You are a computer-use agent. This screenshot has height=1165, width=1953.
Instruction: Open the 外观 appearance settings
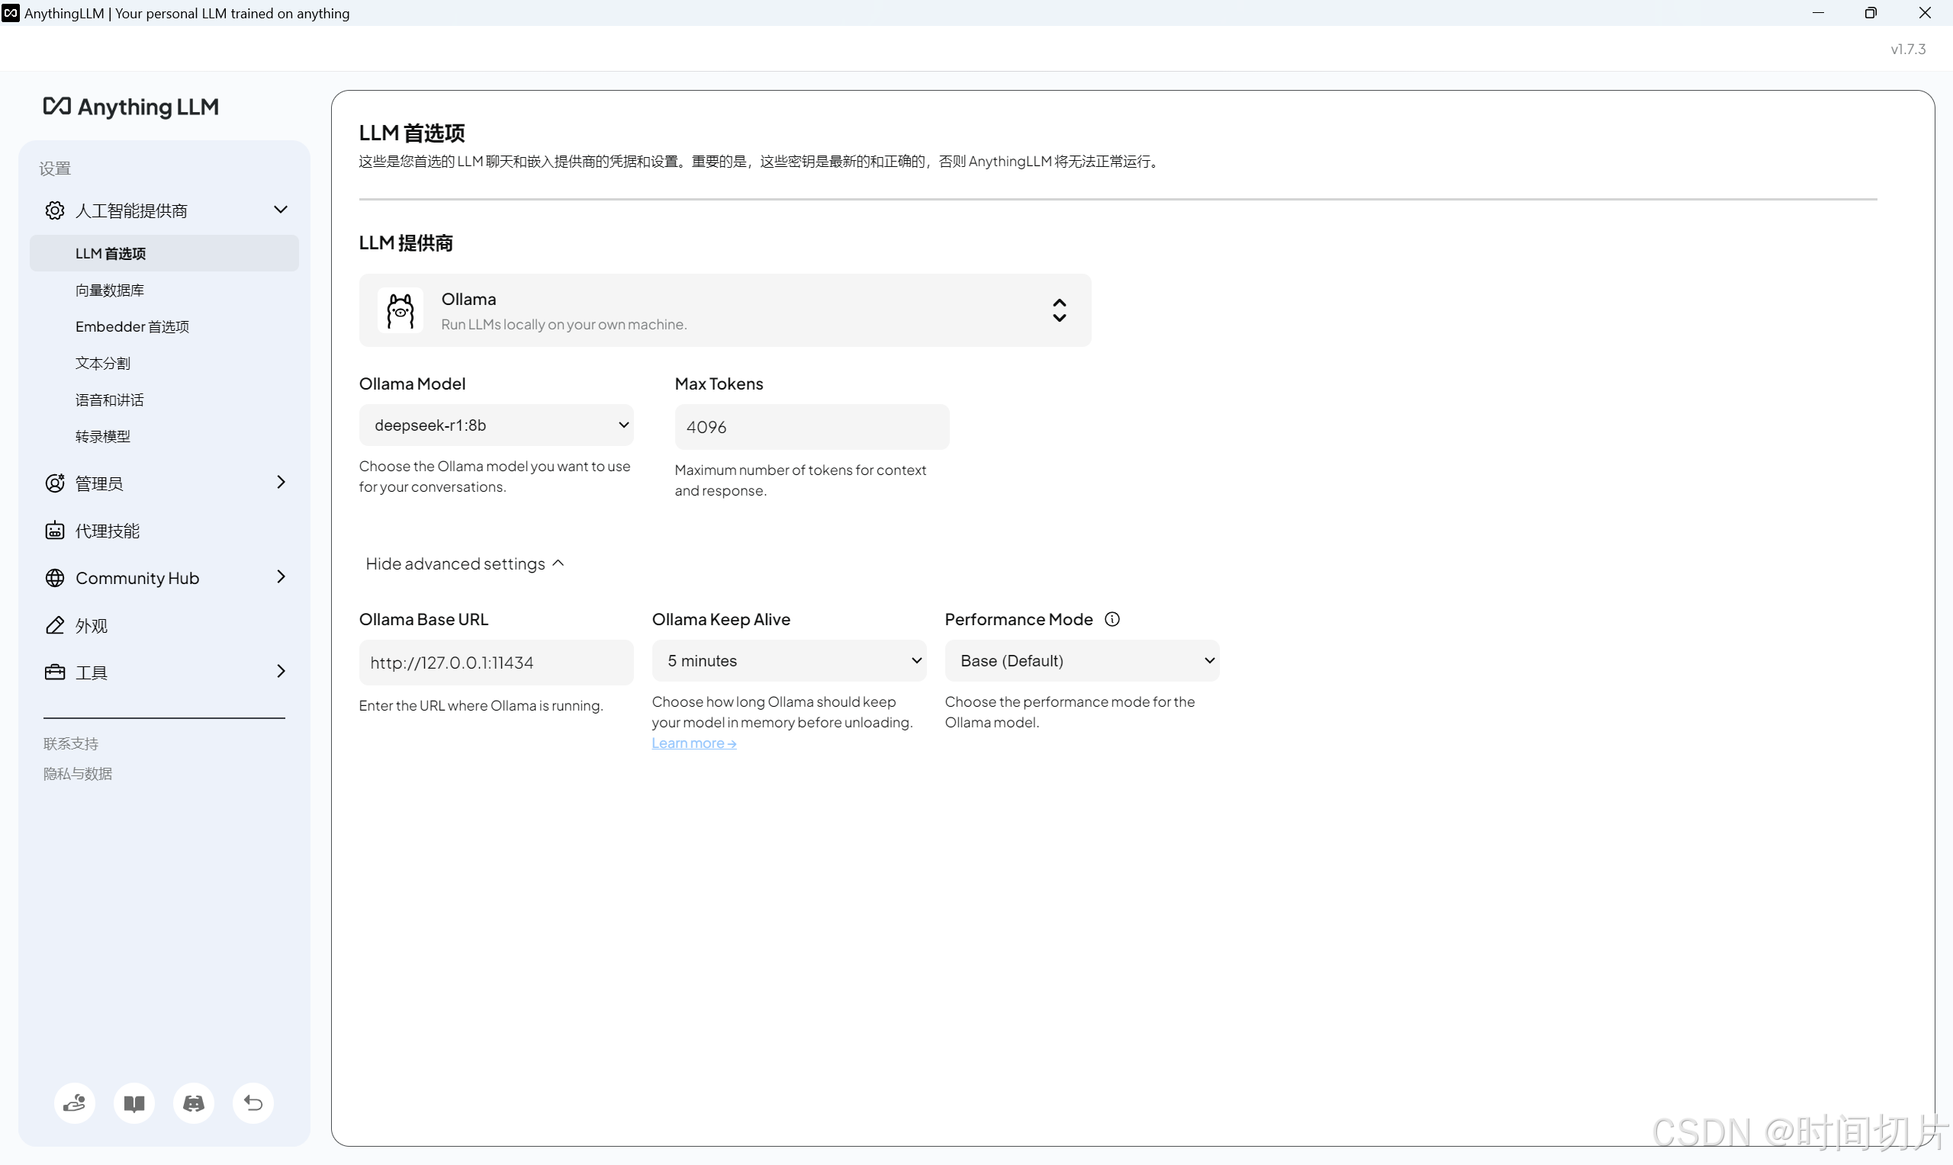(91, 626)
